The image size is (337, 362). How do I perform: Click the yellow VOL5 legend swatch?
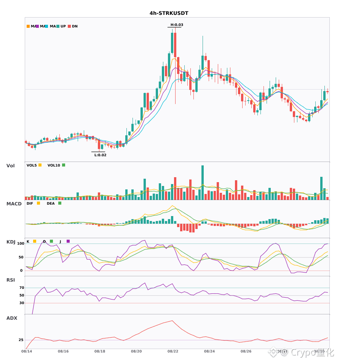pos(40,165)
